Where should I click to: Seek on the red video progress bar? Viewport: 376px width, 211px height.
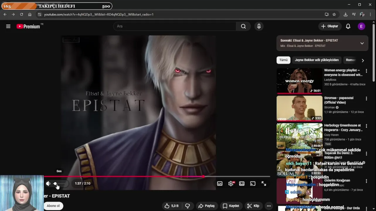157,176
